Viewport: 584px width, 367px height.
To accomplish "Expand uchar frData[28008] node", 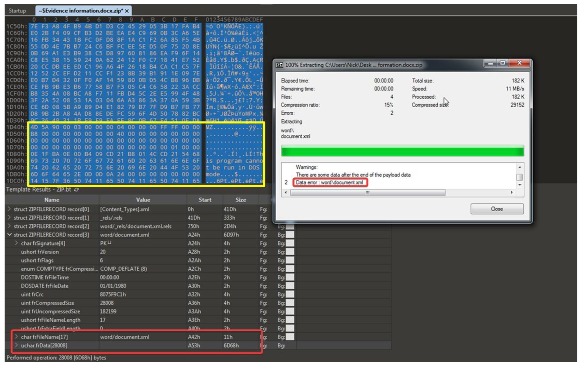I will pos(17,345).
